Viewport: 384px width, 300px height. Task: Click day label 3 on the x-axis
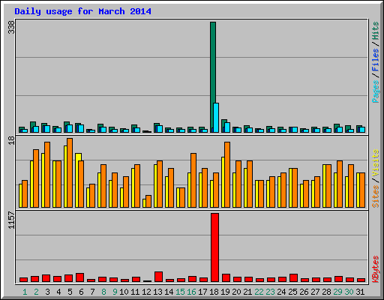pos(47,292)
